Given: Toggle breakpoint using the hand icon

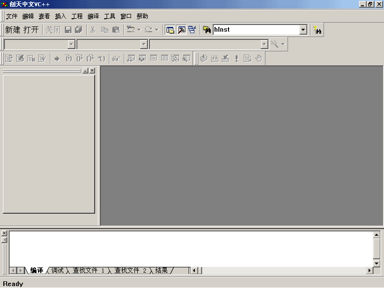Looking at the screenshot, I should tap(259, 59).
